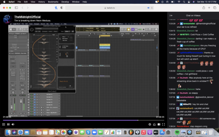Go back with Safari back arrow
Screen dimensions: 219x137
[x=22, y=8]
